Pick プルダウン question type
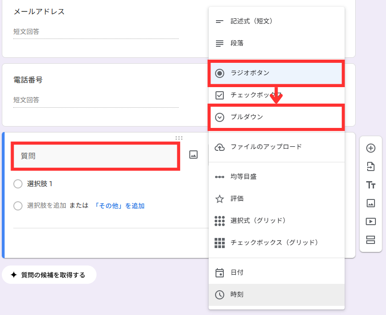 [x=277, y=117]
